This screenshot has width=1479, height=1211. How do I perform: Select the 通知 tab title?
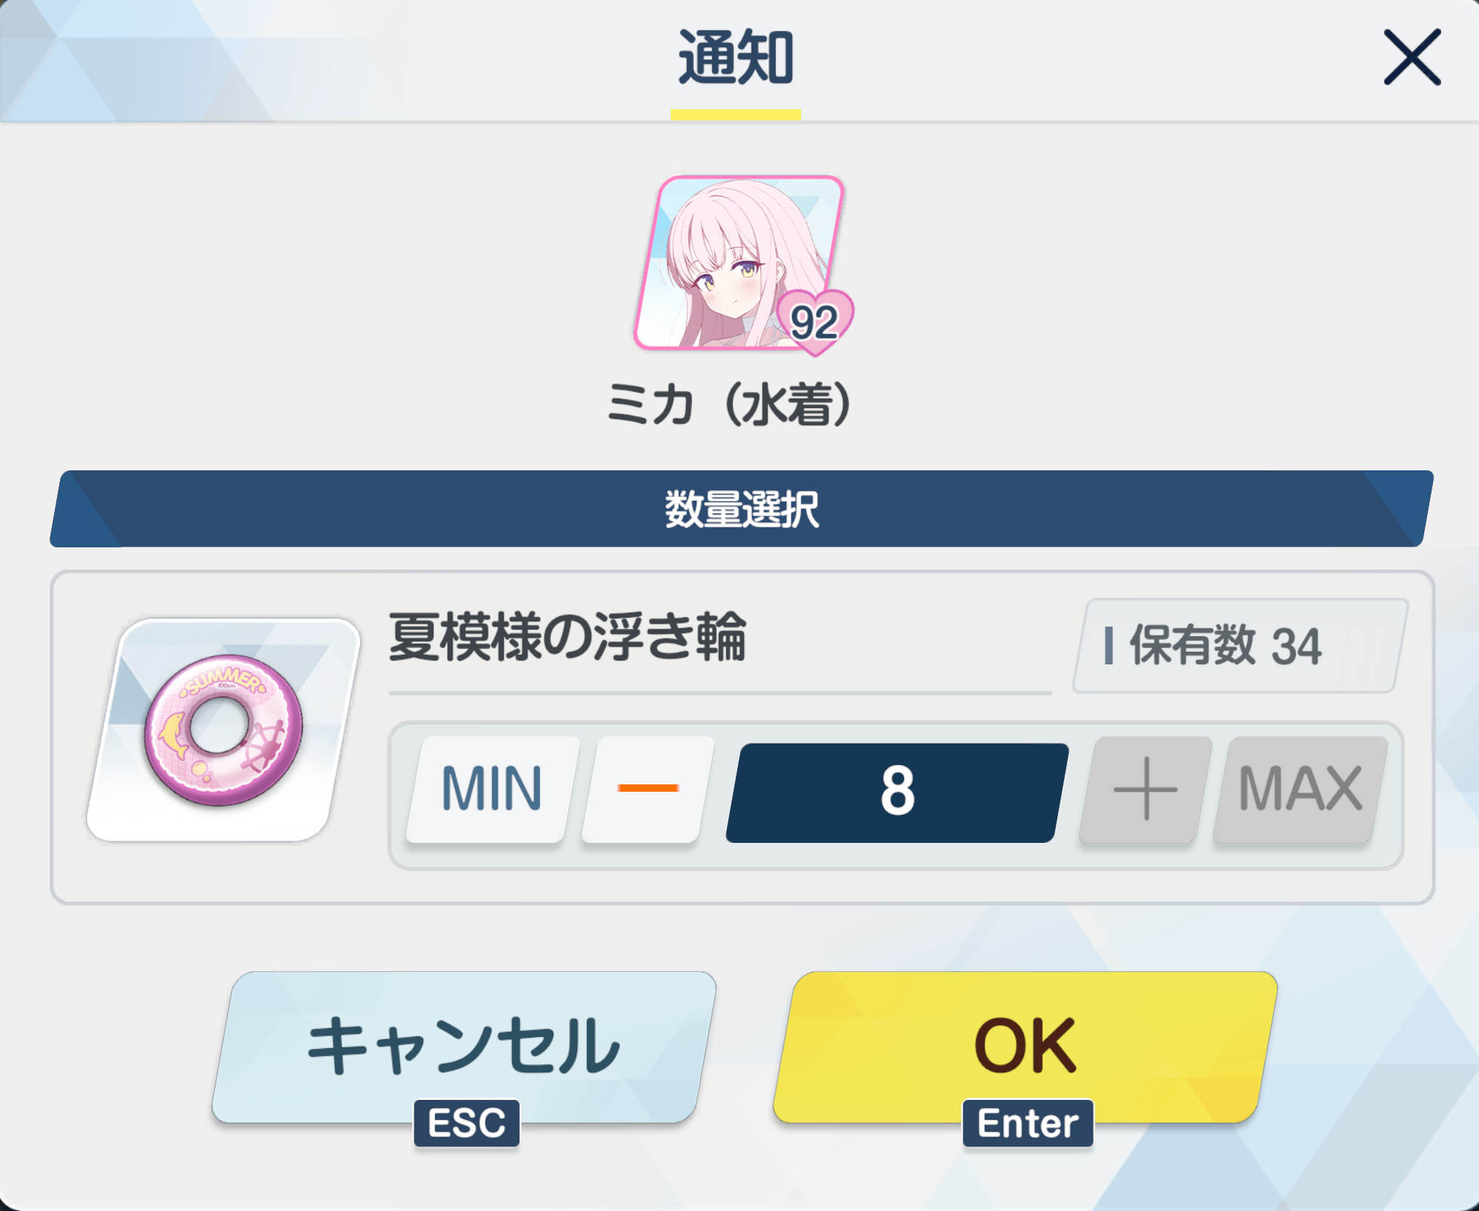click(x=736, y=57)
